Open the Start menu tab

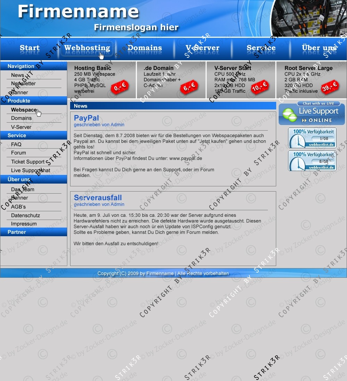(29, 48)
